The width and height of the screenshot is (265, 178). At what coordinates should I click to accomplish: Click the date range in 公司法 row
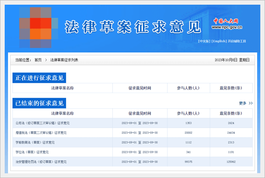pyautogui.click(x=140, y=123)
